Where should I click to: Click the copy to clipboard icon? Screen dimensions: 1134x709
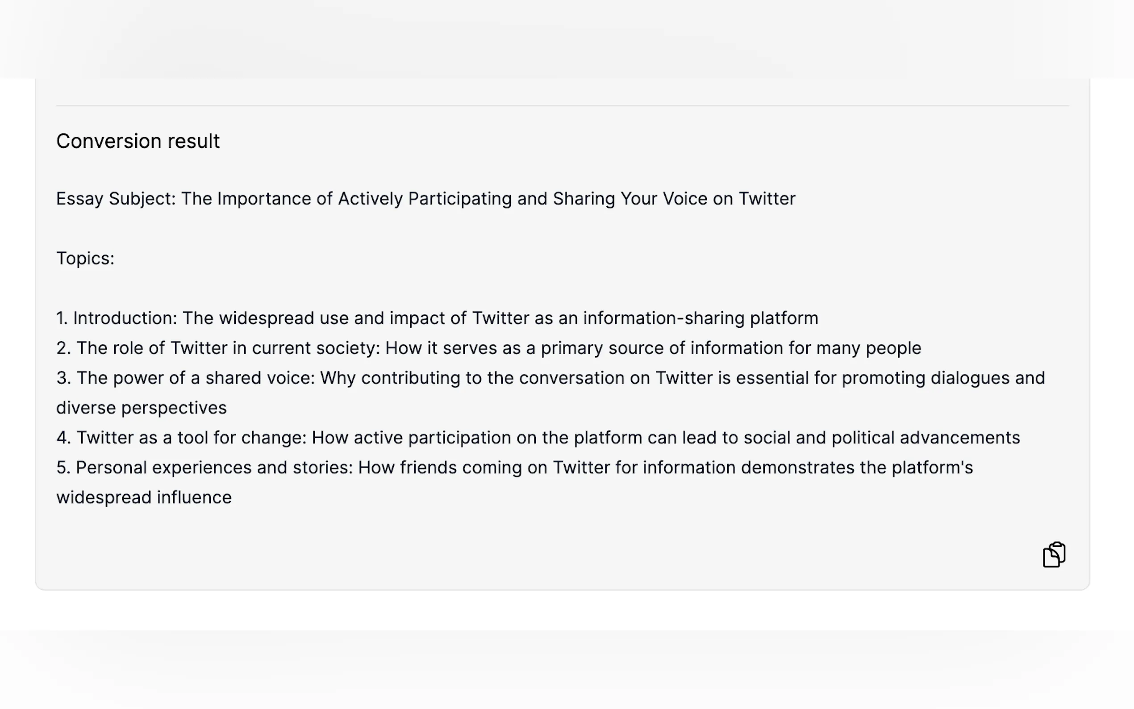click(x=1053, y=555)
